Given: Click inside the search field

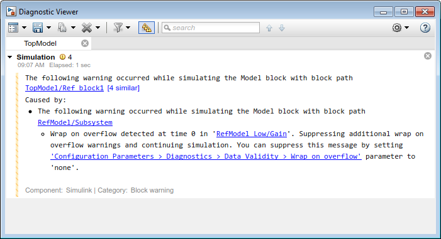Looking at the screenshot, I should (x=211, y=28).
